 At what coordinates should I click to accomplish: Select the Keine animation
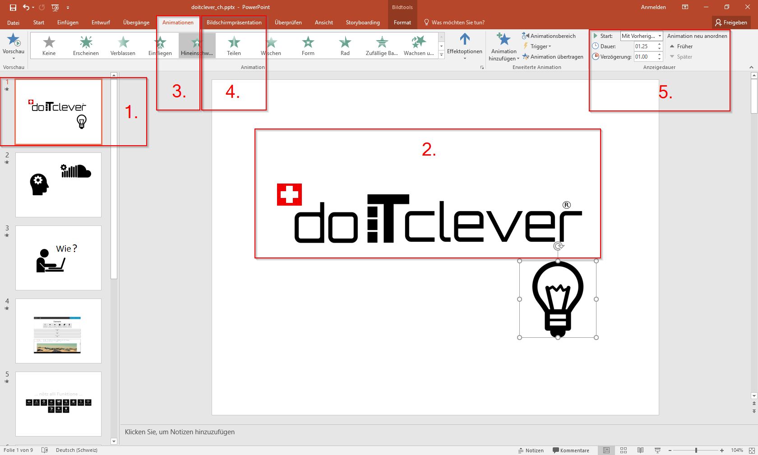pyautogui.click(x=49, y=46)
